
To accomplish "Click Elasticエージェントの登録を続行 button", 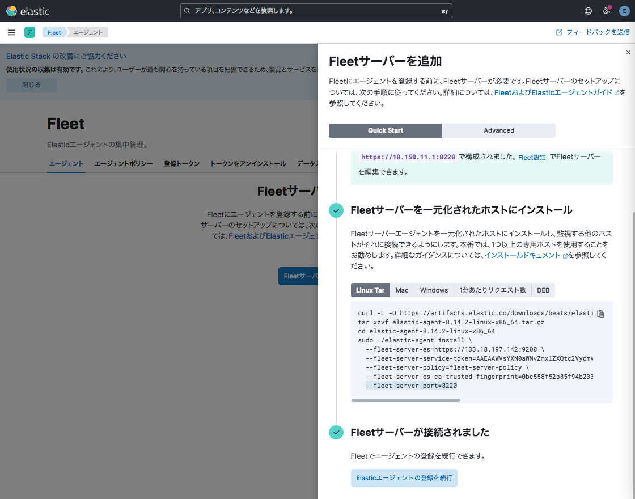I will 404,478.
